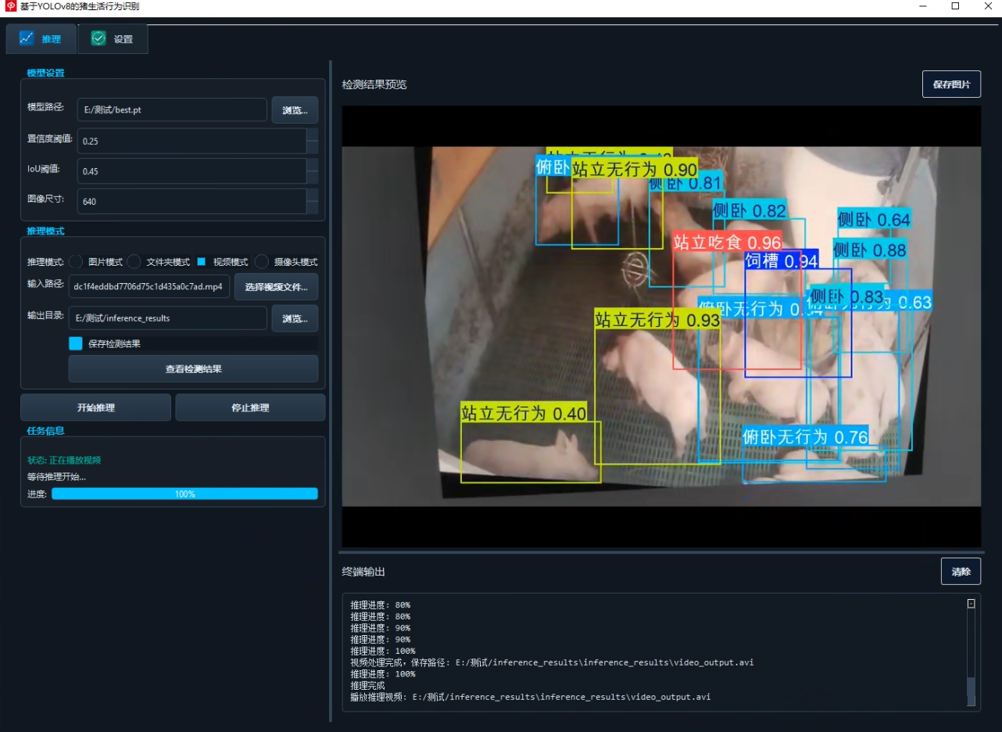
Task: Click the 输入路径 mp4 file field
Action: tap(149, 287)
